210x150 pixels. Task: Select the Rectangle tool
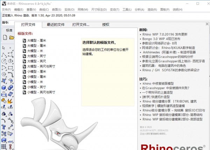click(x=10, y=68)
